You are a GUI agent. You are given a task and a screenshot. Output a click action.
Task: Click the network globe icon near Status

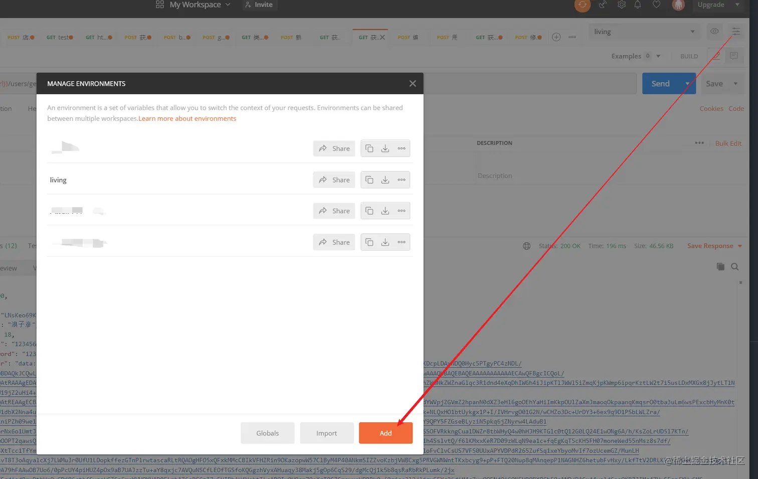click(x=526, y=246)
